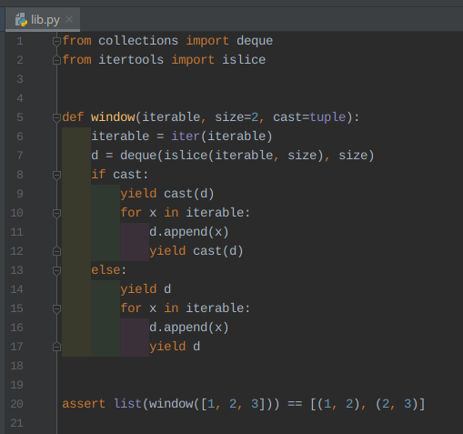Collapse the imports fold marker on line 1
463x434 pixels.
pos(56,41)
